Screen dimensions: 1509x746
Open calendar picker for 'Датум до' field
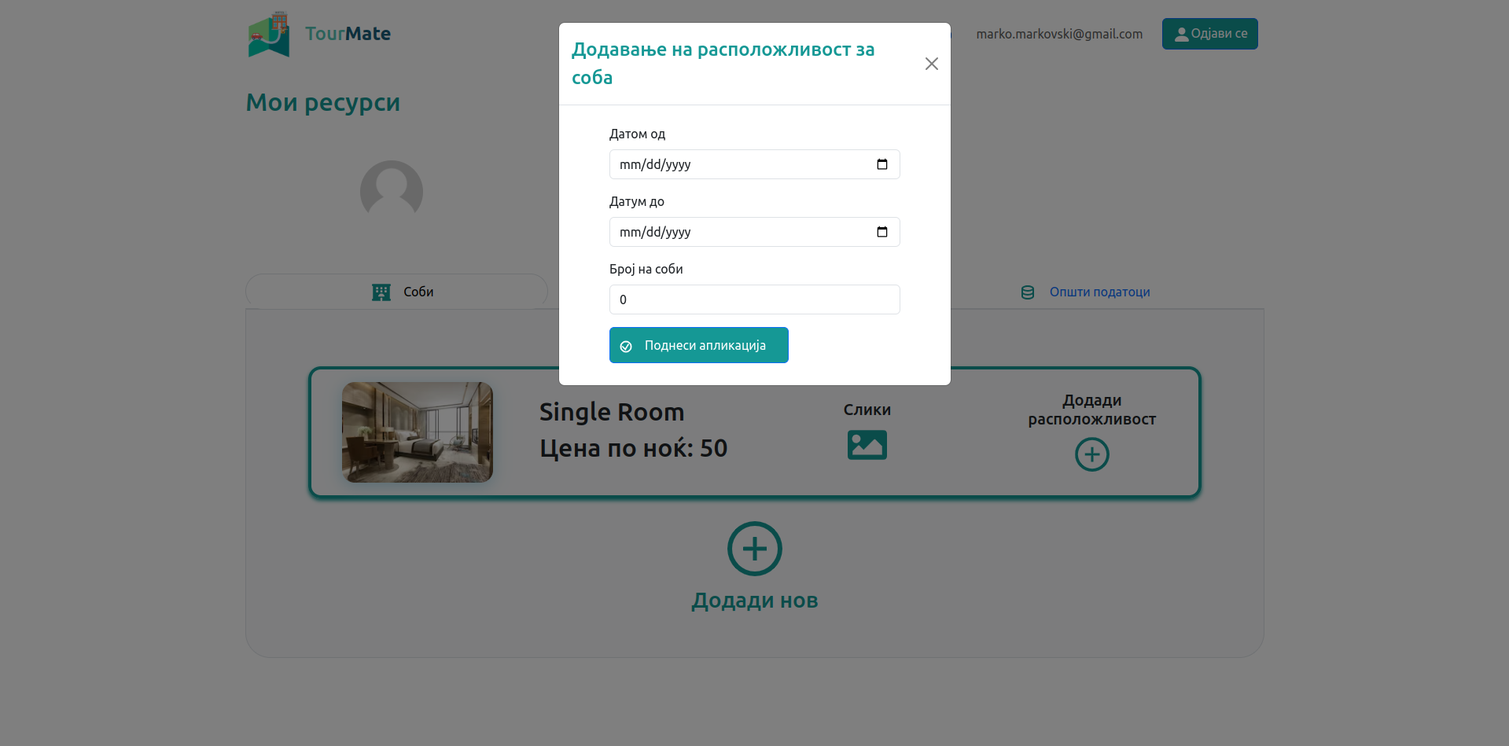pos(881,232)
